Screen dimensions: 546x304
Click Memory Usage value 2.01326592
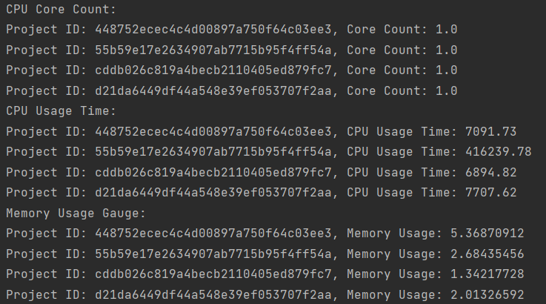click(x=487, y=295)
